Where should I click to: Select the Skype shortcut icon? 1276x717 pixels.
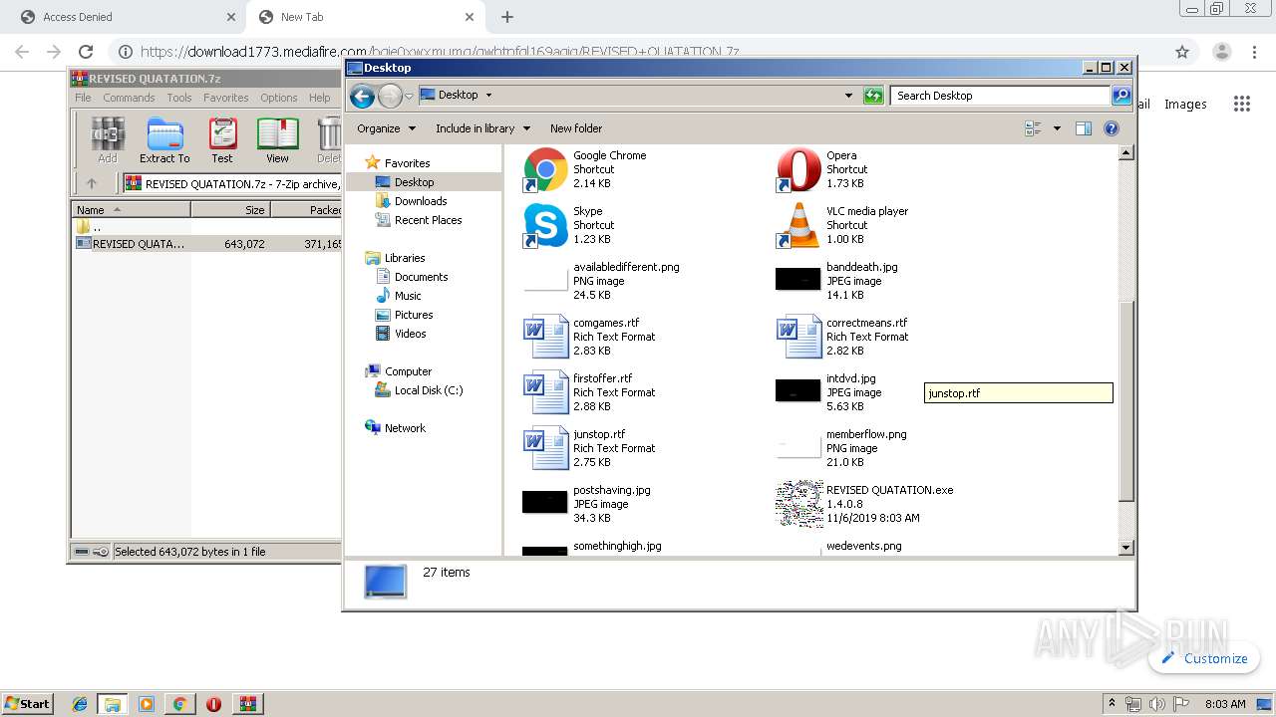545,225
